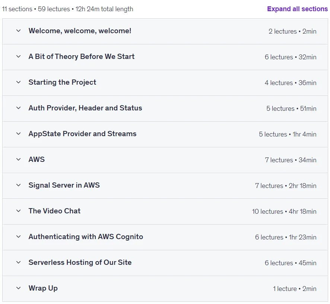The height and width of the screenshot is (304, 330).
Task: Click the 10 lectures • 4hr 18min label
Action: tap(284, 211)
